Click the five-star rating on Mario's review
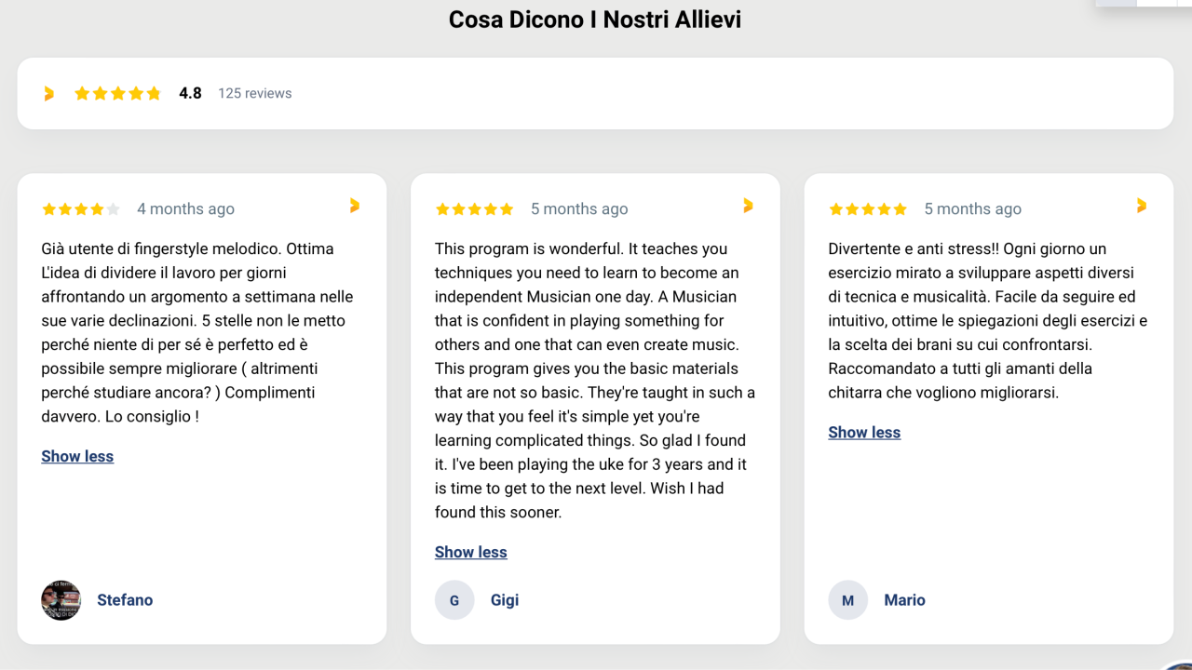This screenshot has width=1192, height=670. [x=868, y=209]
